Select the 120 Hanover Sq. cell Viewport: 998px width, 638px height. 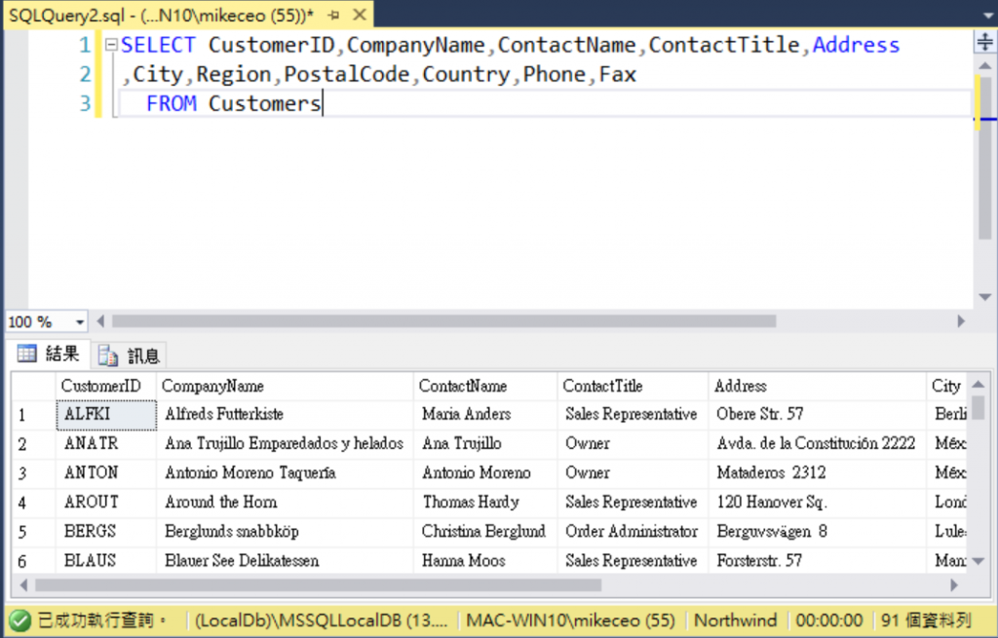pos(818,503)
